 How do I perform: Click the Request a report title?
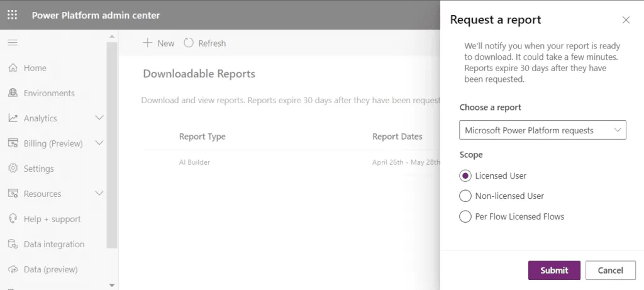pyautogui.click(x=496, y=20)
